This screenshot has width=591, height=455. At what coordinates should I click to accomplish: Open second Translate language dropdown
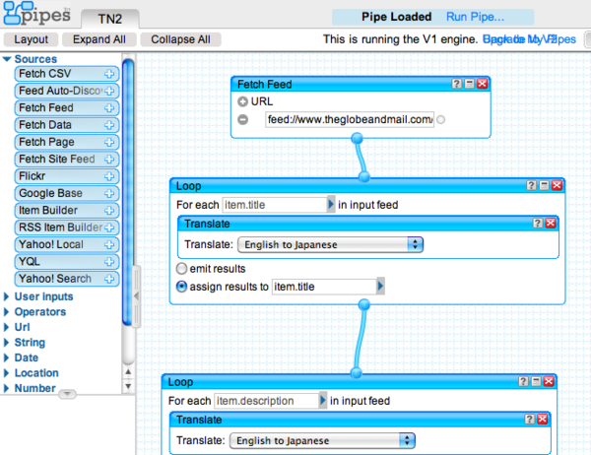point(322,440)
